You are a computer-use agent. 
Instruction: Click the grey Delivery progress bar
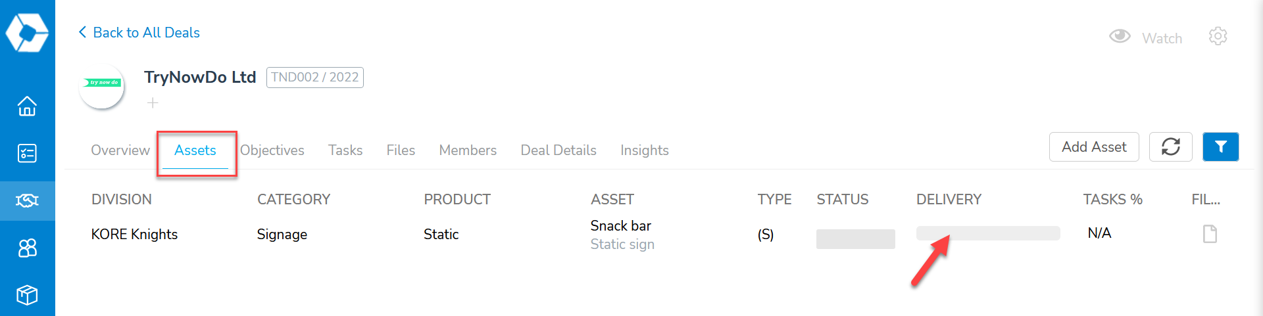click(x=988, y=233)
